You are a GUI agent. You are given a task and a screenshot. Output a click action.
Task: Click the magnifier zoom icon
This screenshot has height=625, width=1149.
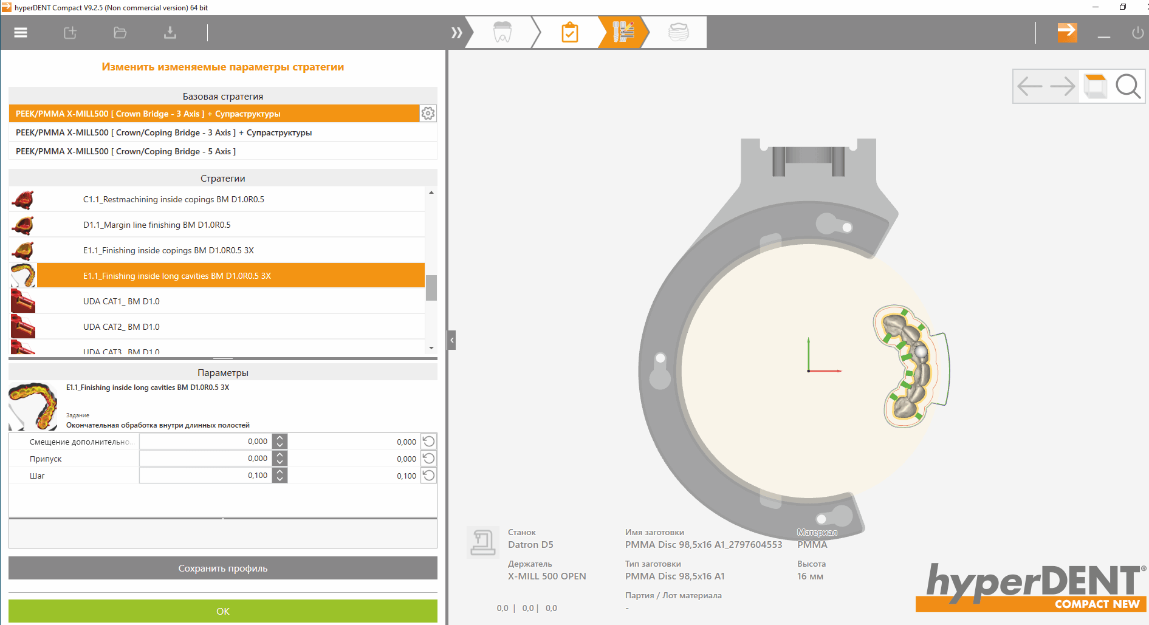pyautogui.click(x=1128, y=86)
